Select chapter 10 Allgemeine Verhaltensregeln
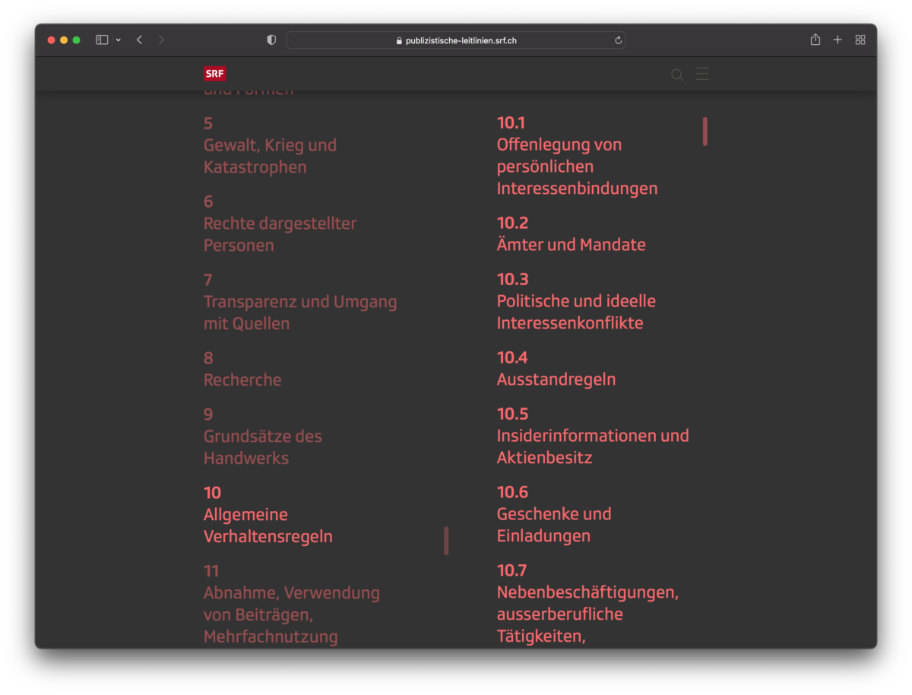 (x=268, y=525)
